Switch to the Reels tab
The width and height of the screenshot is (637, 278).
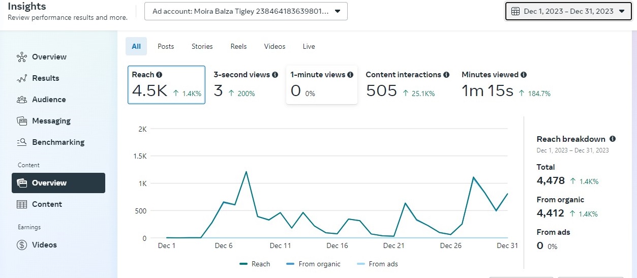(238, 46)
